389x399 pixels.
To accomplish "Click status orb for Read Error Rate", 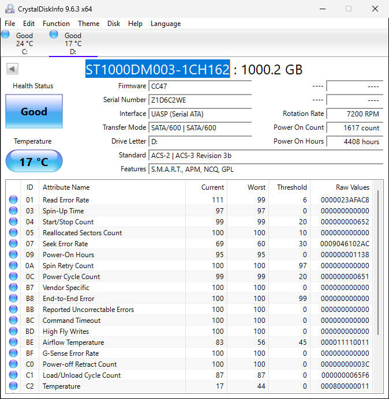I will point(13,200).
